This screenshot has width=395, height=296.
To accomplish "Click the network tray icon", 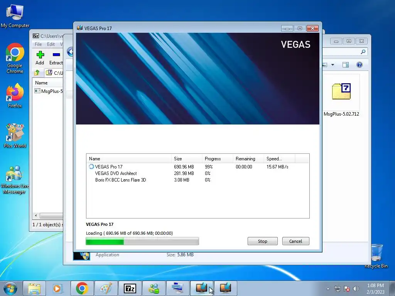I will [337, 289].
